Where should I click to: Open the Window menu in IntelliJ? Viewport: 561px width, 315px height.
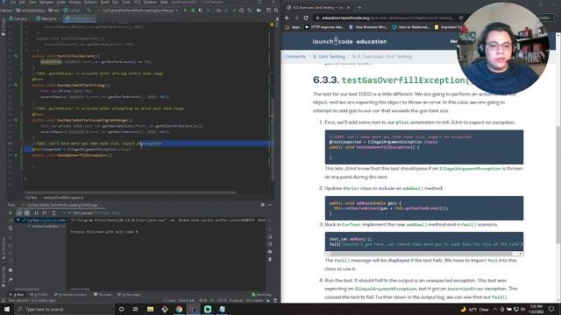pos(150,2)
